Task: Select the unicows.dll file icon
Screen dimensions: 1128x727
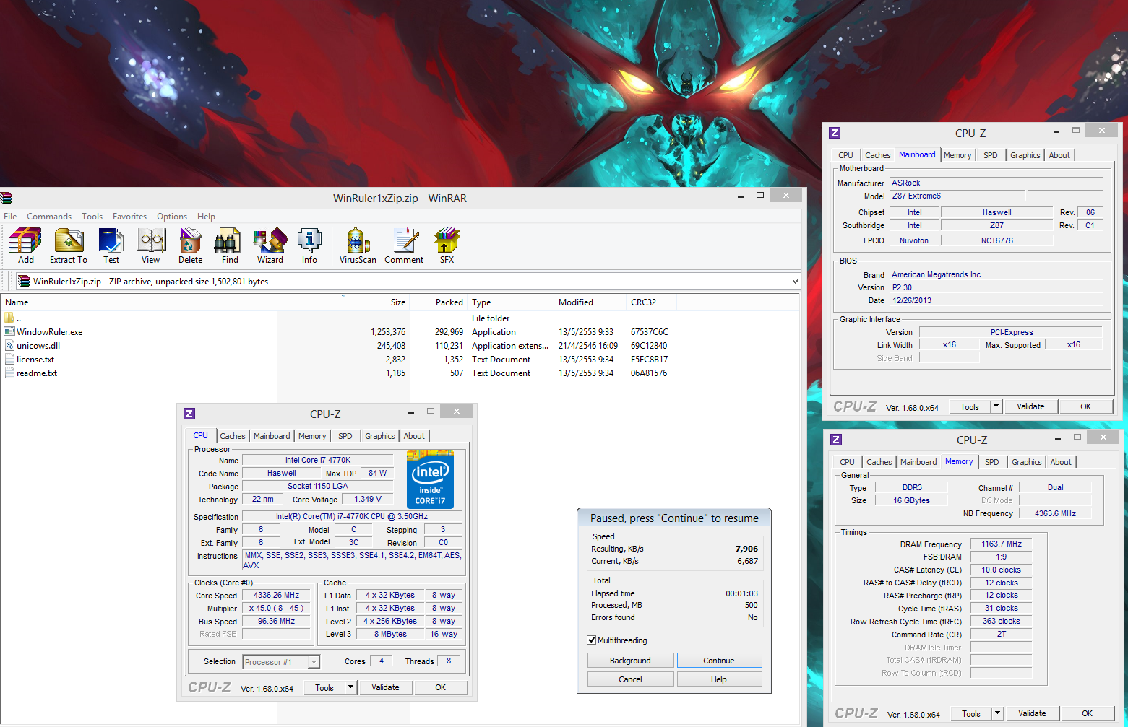Action: pos(9,345)
